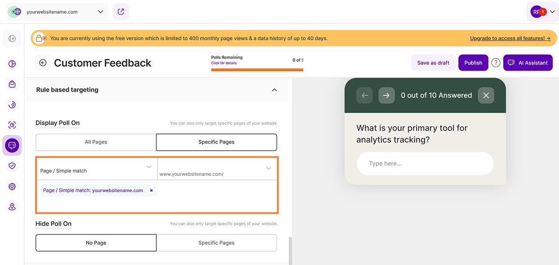This screenshot has height=265, width=559.
Task: Go back using arrow beside Customer Feedback
Action: click(x=43, y=63)
